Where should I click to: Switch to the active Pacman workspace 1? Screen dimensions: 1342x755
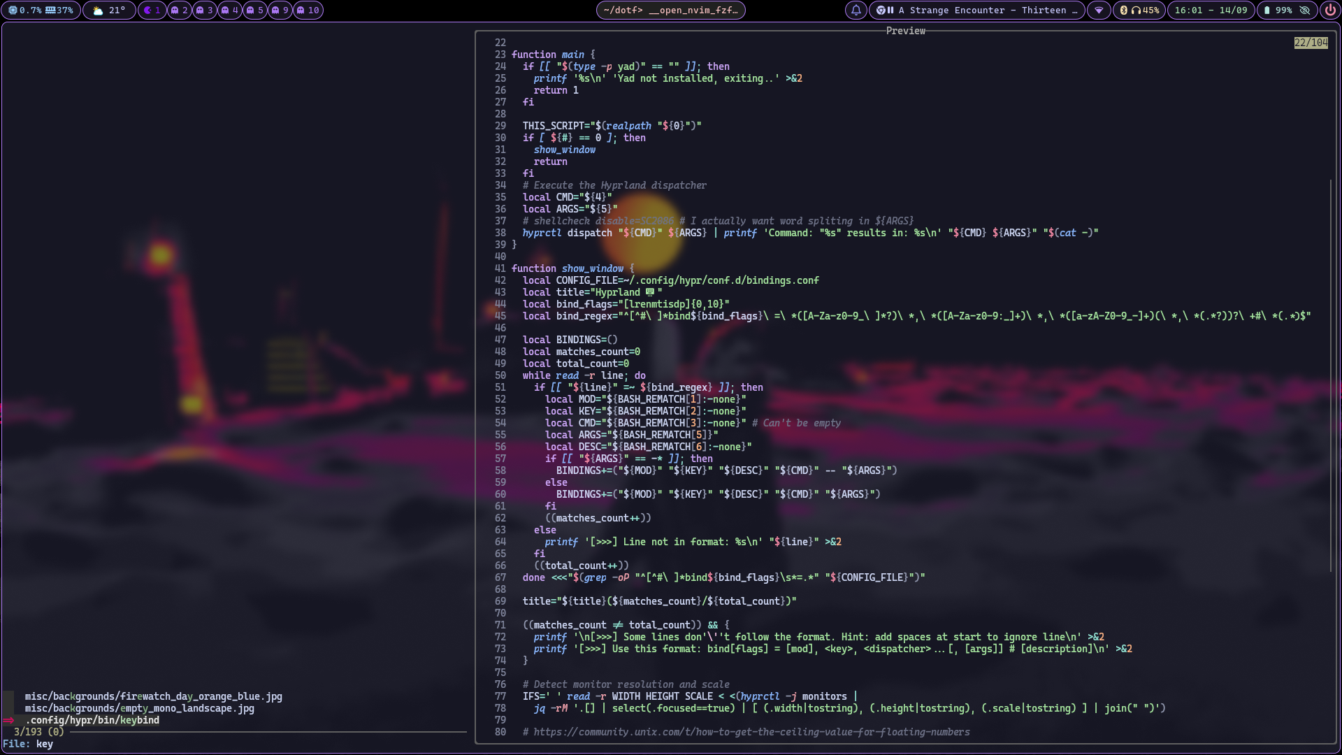(x=152, y=10)
